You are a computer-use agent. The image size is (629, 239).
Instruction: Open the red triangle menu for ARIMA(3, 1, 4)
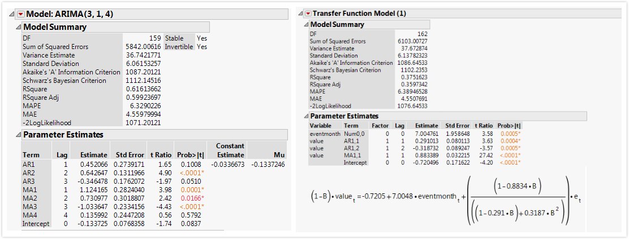point(20,14)
